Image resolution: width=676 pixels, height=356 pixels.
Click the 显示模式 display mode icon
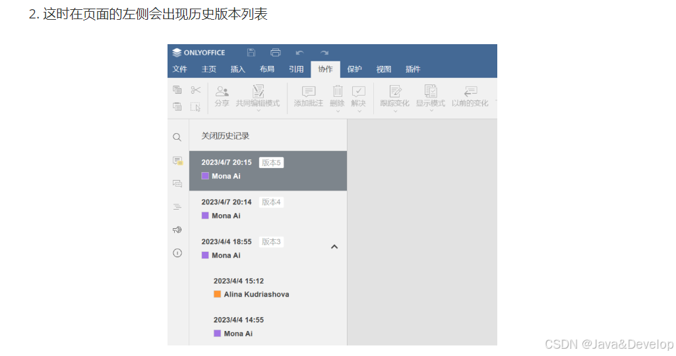[x=431, y=91]
